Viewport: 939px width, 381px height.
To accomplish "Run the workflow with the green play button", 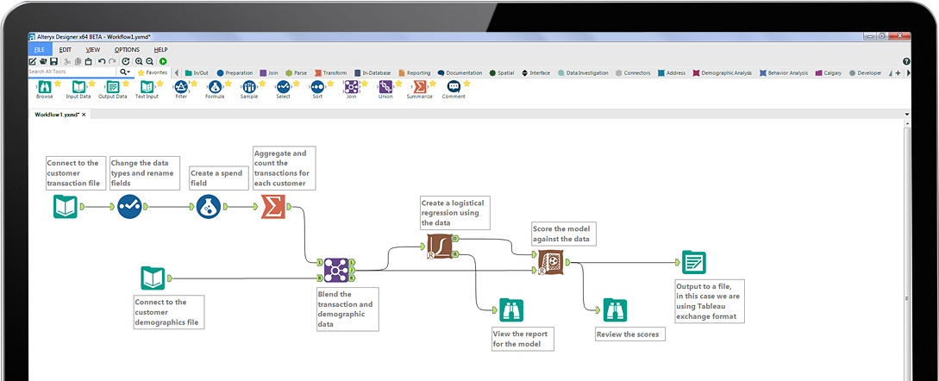I will (x=163, y=61).
